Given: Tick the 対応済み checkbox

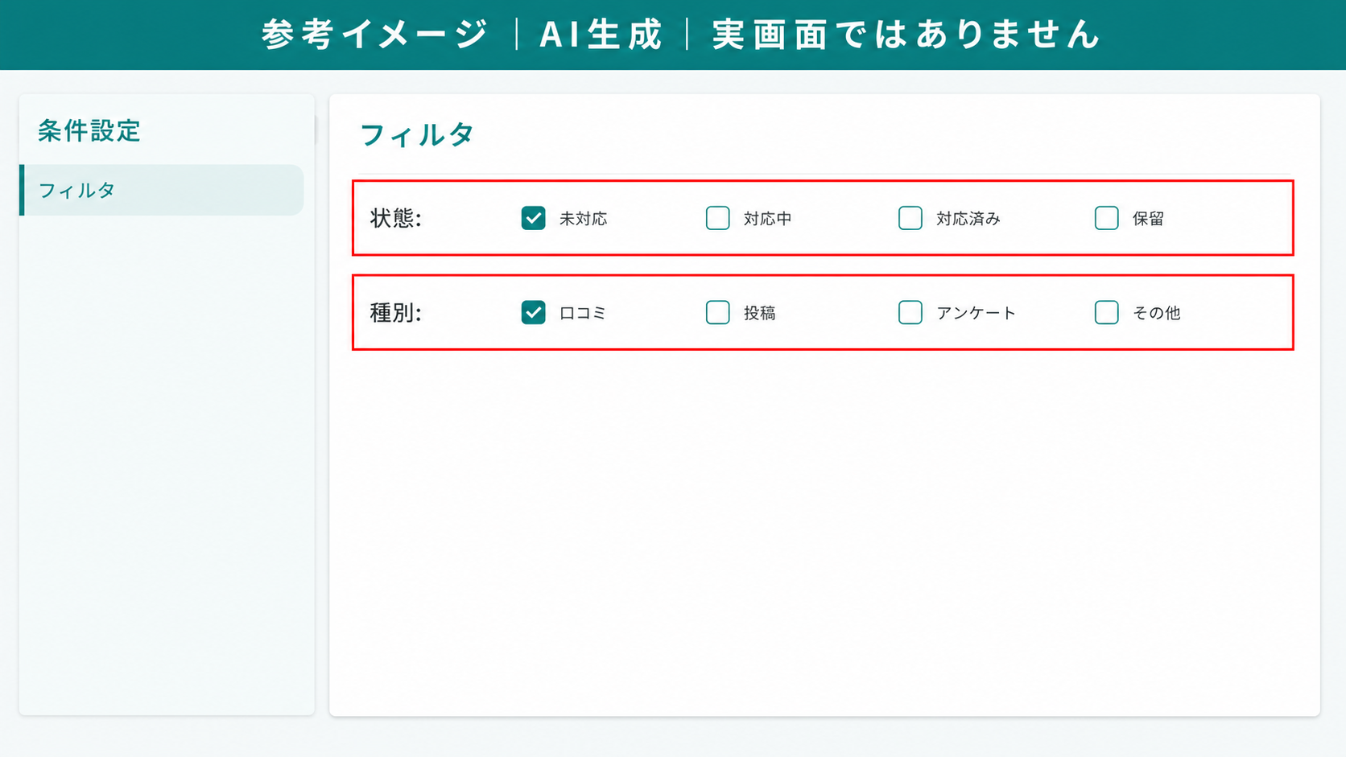Looking at the screenshot, I should click(910, 218).
